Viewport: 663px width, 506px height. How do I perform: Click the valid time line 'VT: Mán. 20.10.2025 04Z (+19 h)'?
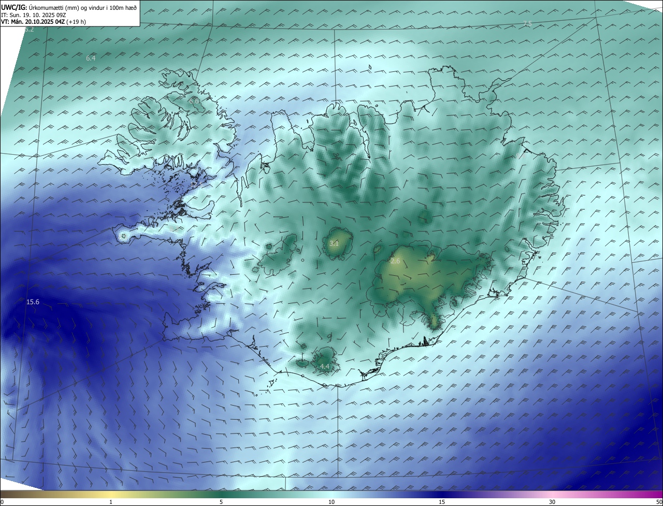tap(43, 22)
